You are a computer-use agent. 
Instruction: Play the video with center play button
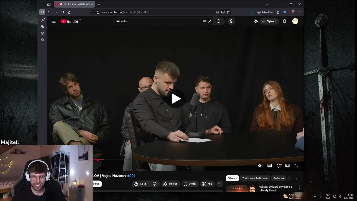pyautogui.click(x=176, y=99)
